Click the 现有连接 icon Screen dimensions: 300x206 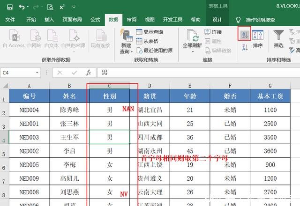point(100,38)
